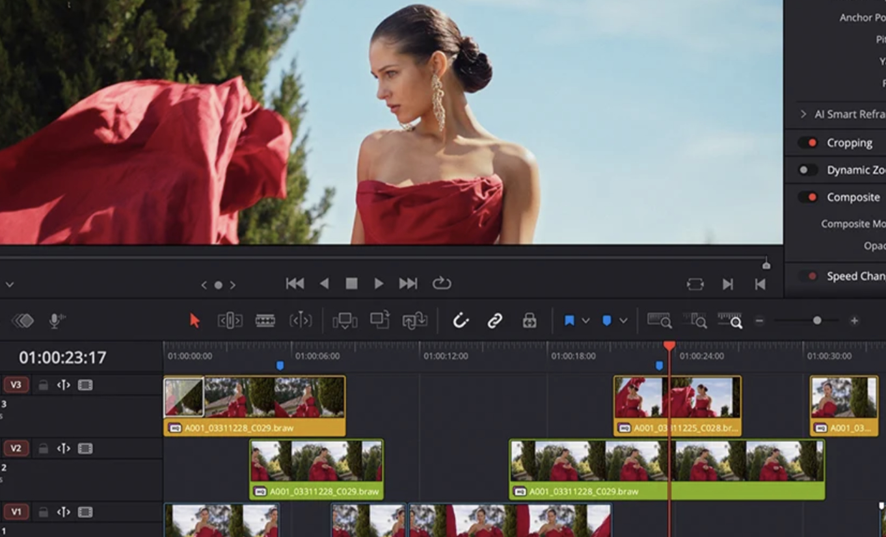
Task: Toggle the magnet Snapping icon
Action: (x=461, y=321)
